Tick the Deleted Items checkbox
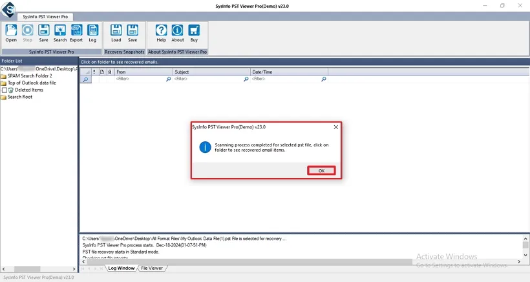The image size is (530, 282). click(x=5, y=90)
